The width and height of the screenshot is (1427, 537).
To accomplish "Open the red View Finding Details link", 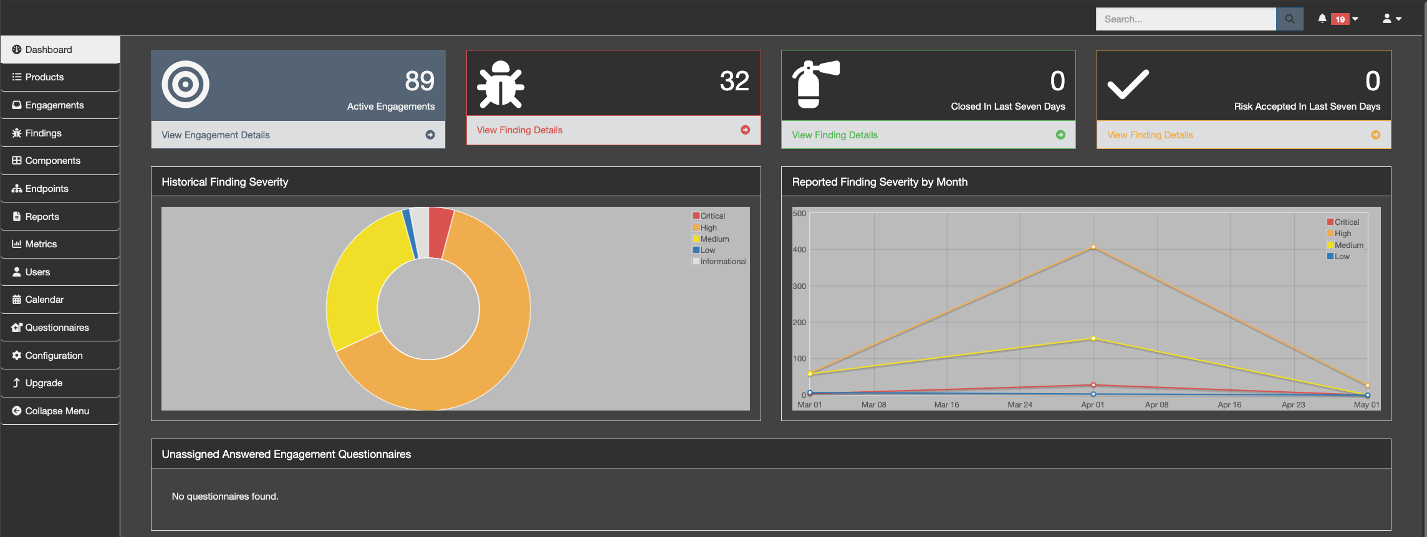I will (x=519, y=130).
